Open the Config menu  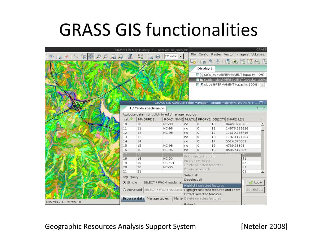tap(203, 55)
